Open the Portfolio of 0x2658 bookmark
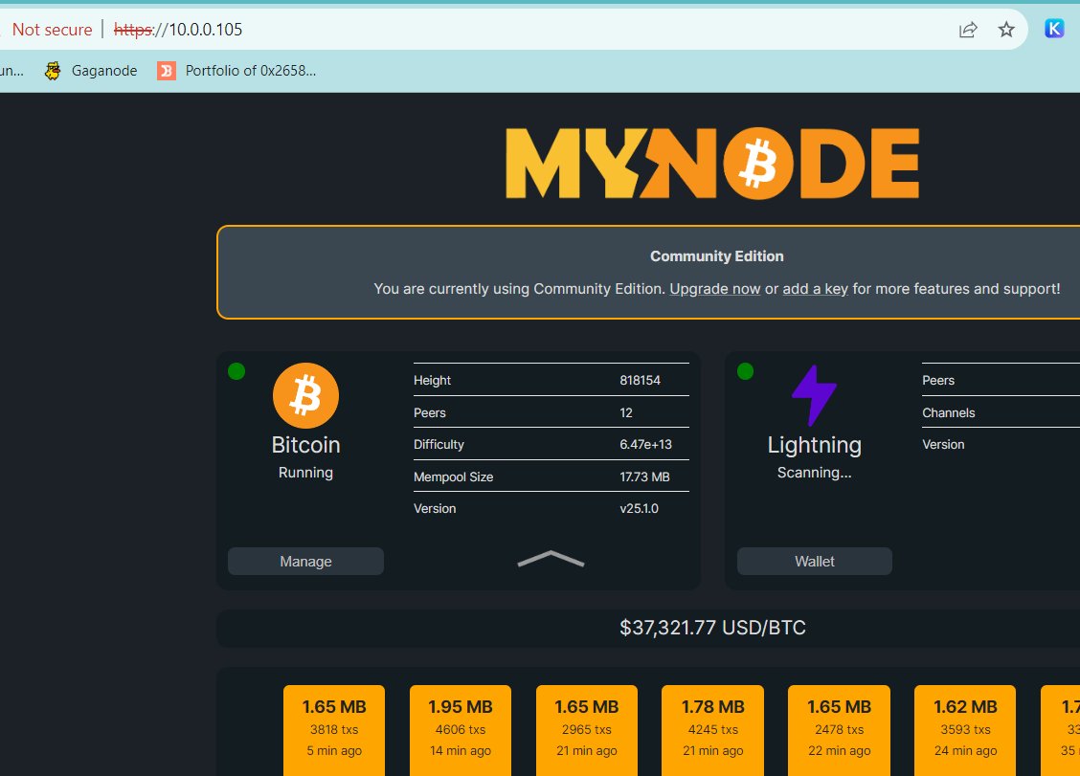This screenshot has height=776, width=1080. click(x=236, y=71)
